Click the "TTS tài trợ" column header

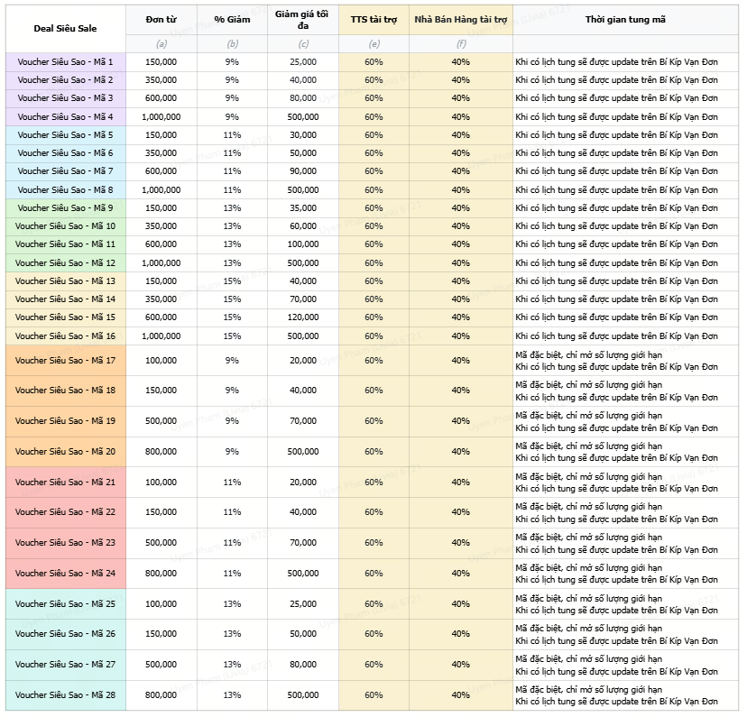(x=373, y=20)
